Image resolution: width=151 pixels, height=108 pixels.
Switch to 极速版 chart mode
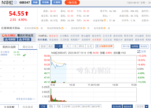[144, 46]
